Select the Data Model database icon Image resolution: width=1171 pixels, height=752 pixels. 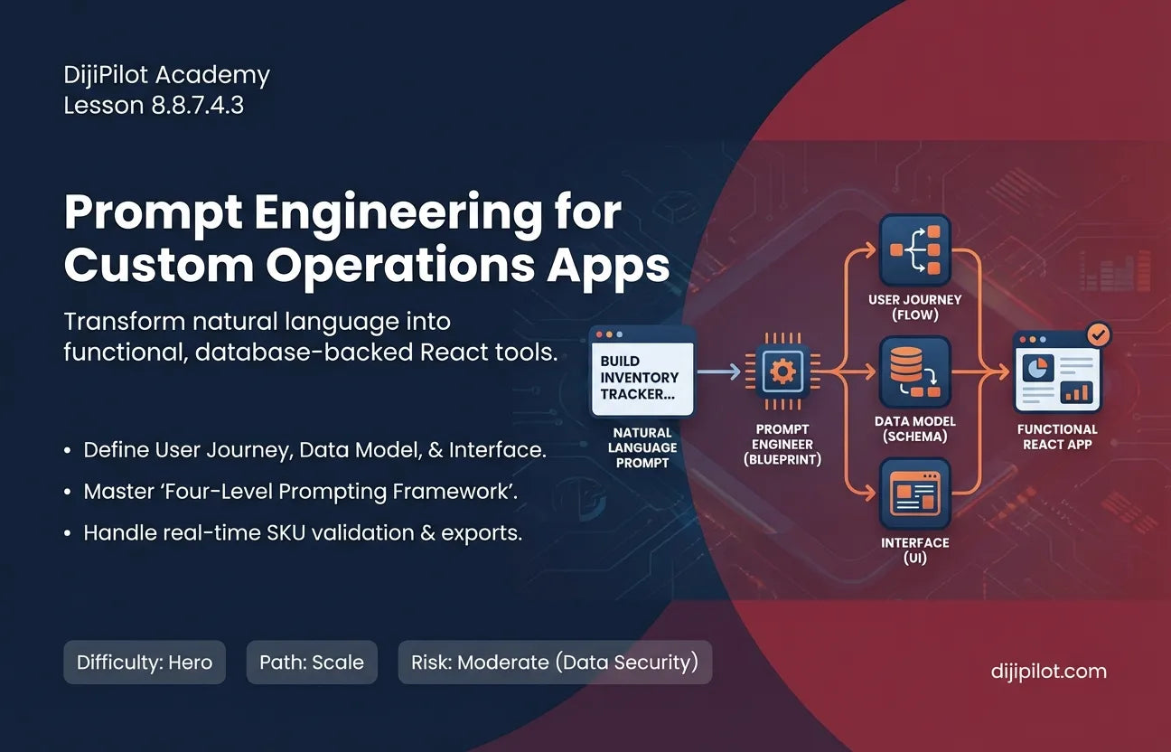(914, 372)
